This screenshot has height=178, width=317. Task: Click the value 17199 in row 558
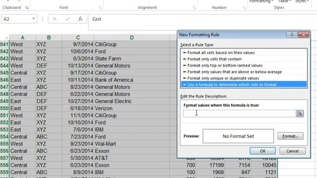(x=210, y=165)
